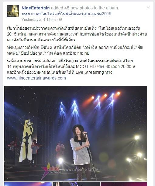Click the microphone held by singer
This screenshot has width=155, height=186.
pos(86,133)
